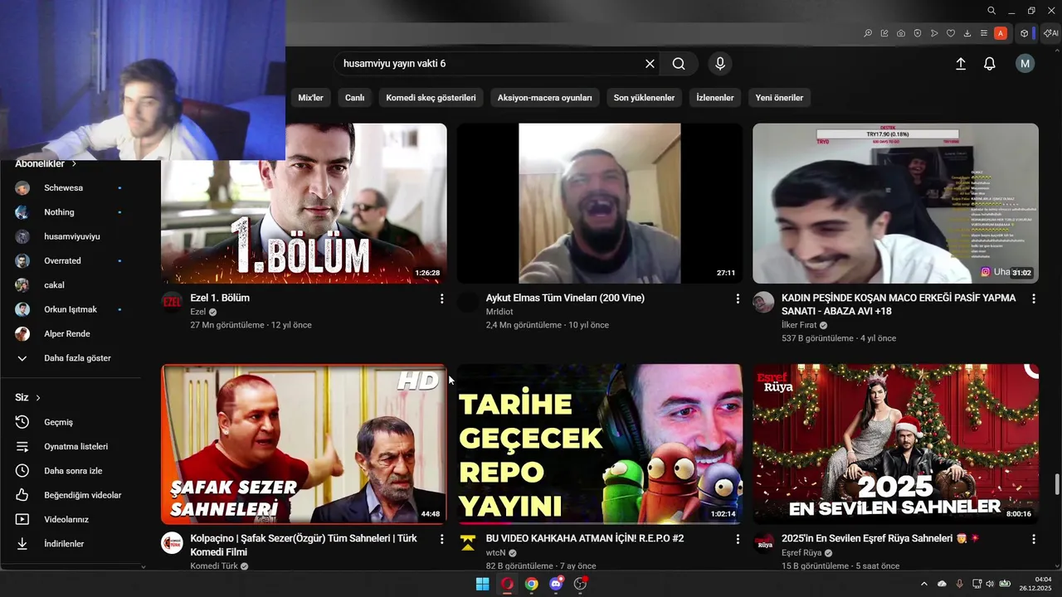Clear the YouTube search box text
1062x597 pixels.
[650, 64]
